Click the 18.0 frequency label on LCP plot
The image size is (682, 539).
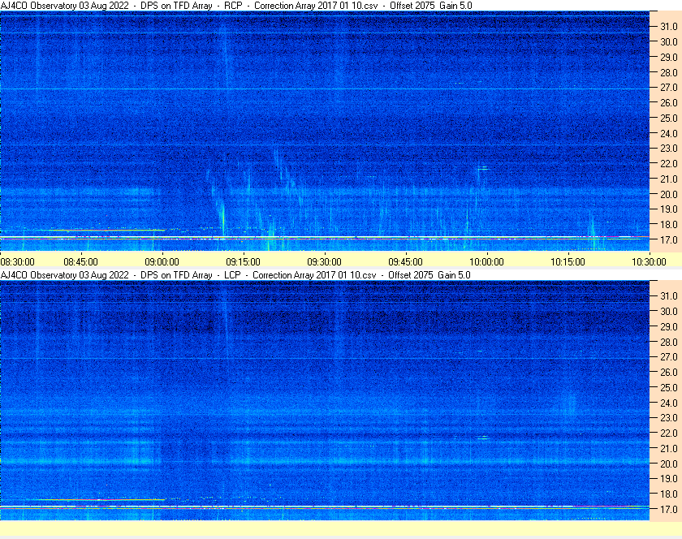coord(669,494)
